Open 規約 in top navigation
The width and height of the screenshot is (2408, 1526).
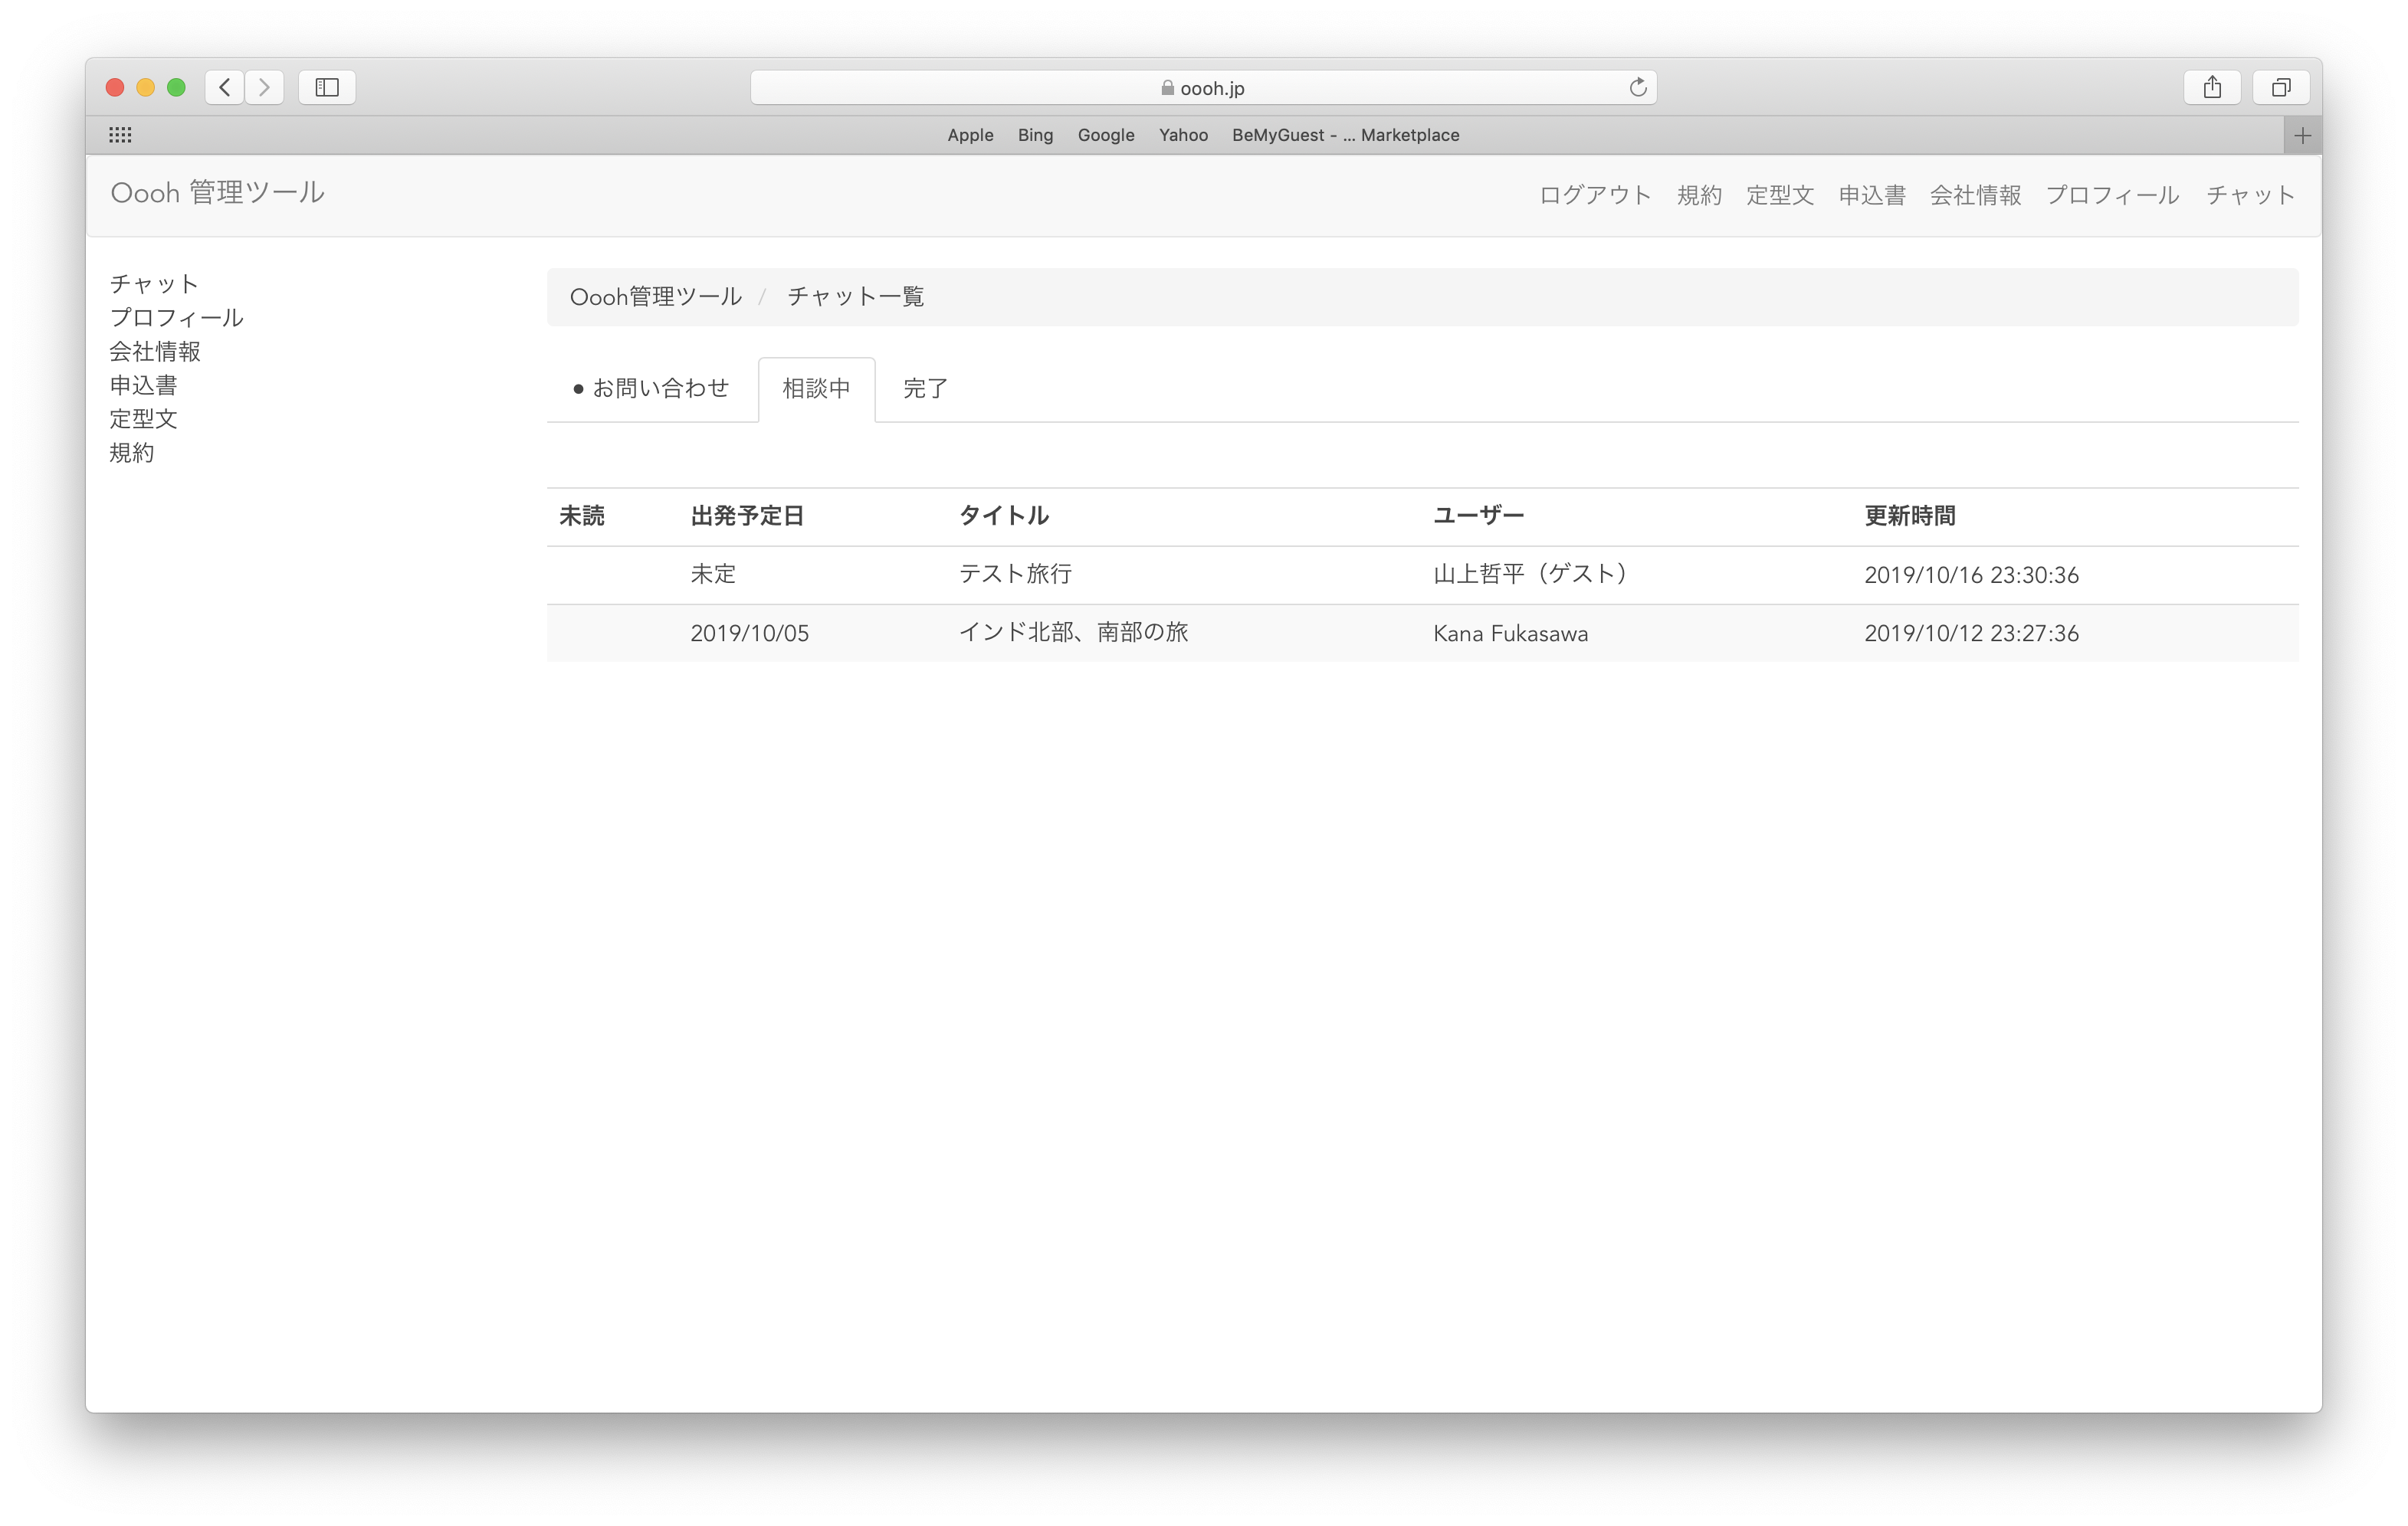coord(1699,195)
